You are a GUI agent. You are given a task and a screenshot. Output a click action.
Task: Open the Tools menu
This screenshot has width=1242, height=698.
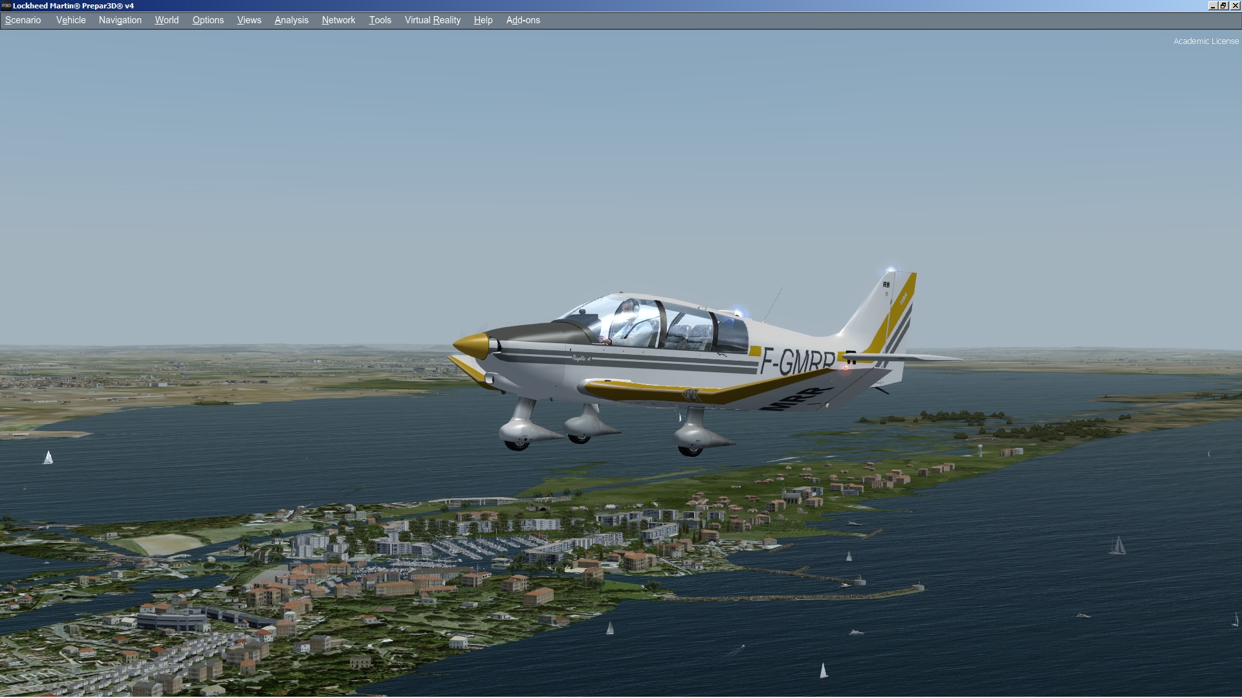pyautogui.click(x=380, y=20)
